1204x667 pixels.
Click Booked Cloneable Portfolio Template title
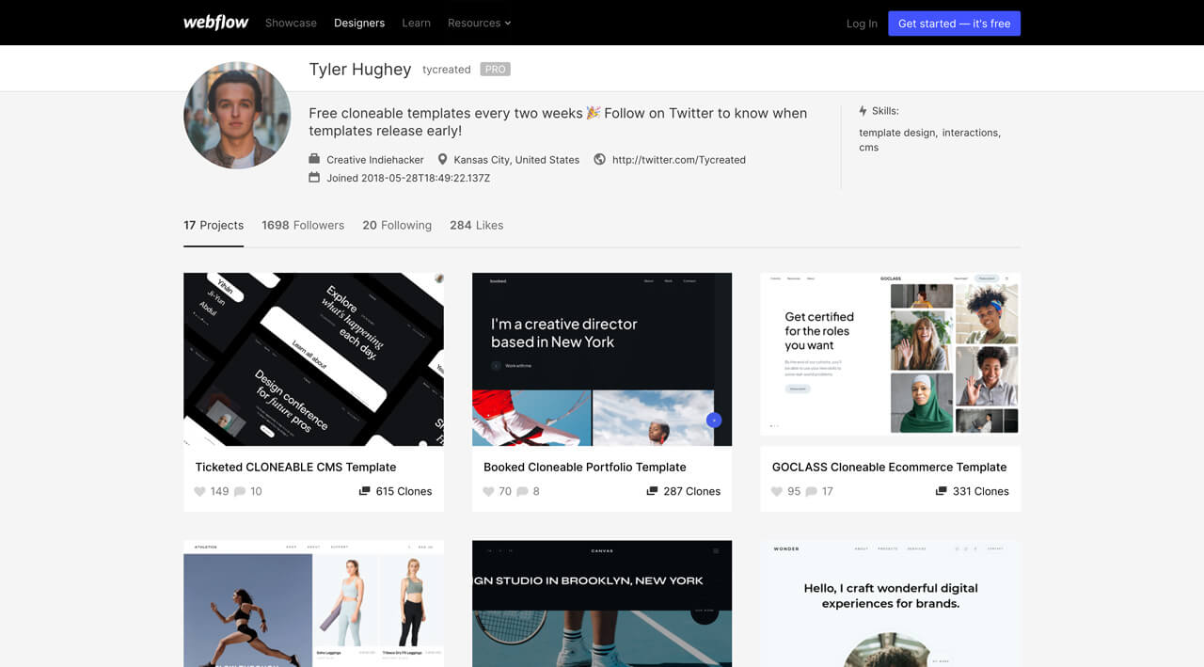(x=585, y=467)
